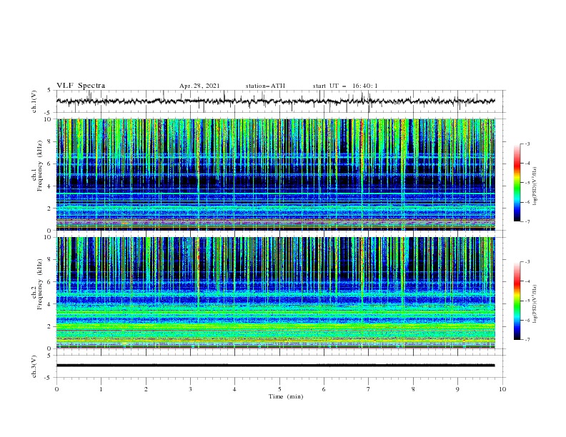Click time axis tick label "7"

coord(368,389)
